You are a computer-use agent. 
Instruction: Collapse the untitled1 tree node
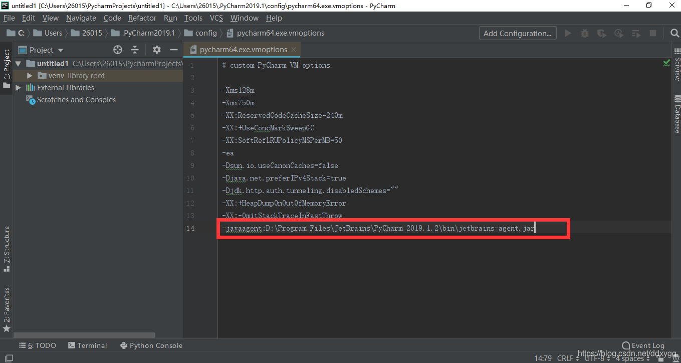(19, 64)
